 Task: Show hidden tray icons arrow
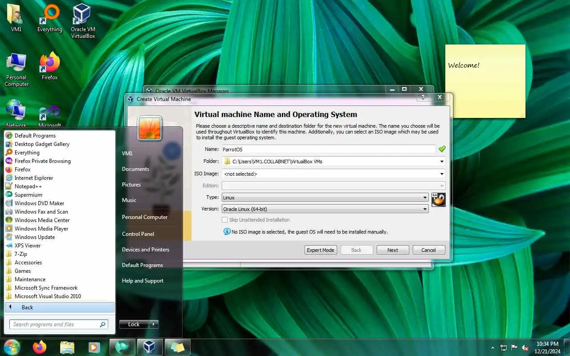[x=493, y=348]
